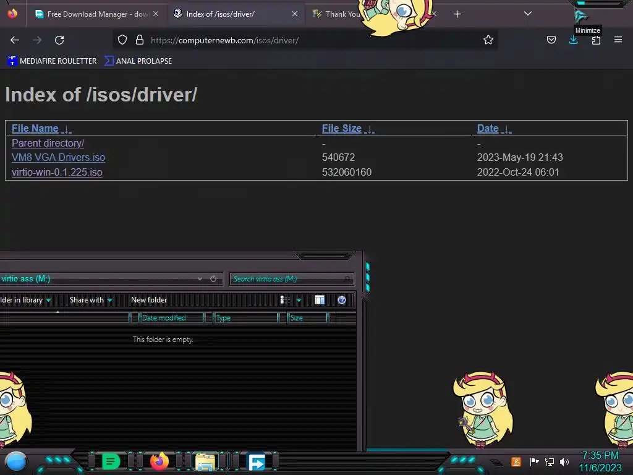The image size is (633, 475).
Task: Sort listing by Date header
Action: (x=488, y=129)
